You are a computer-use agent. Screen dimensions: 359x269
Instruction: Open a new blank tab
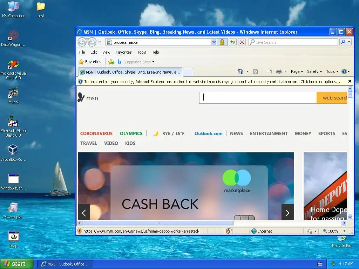click(x=188, y=72)
